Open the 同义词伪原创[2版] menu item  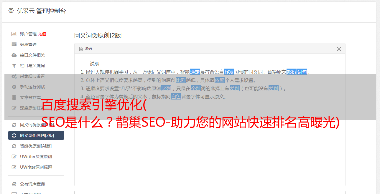tap(36, 135)
